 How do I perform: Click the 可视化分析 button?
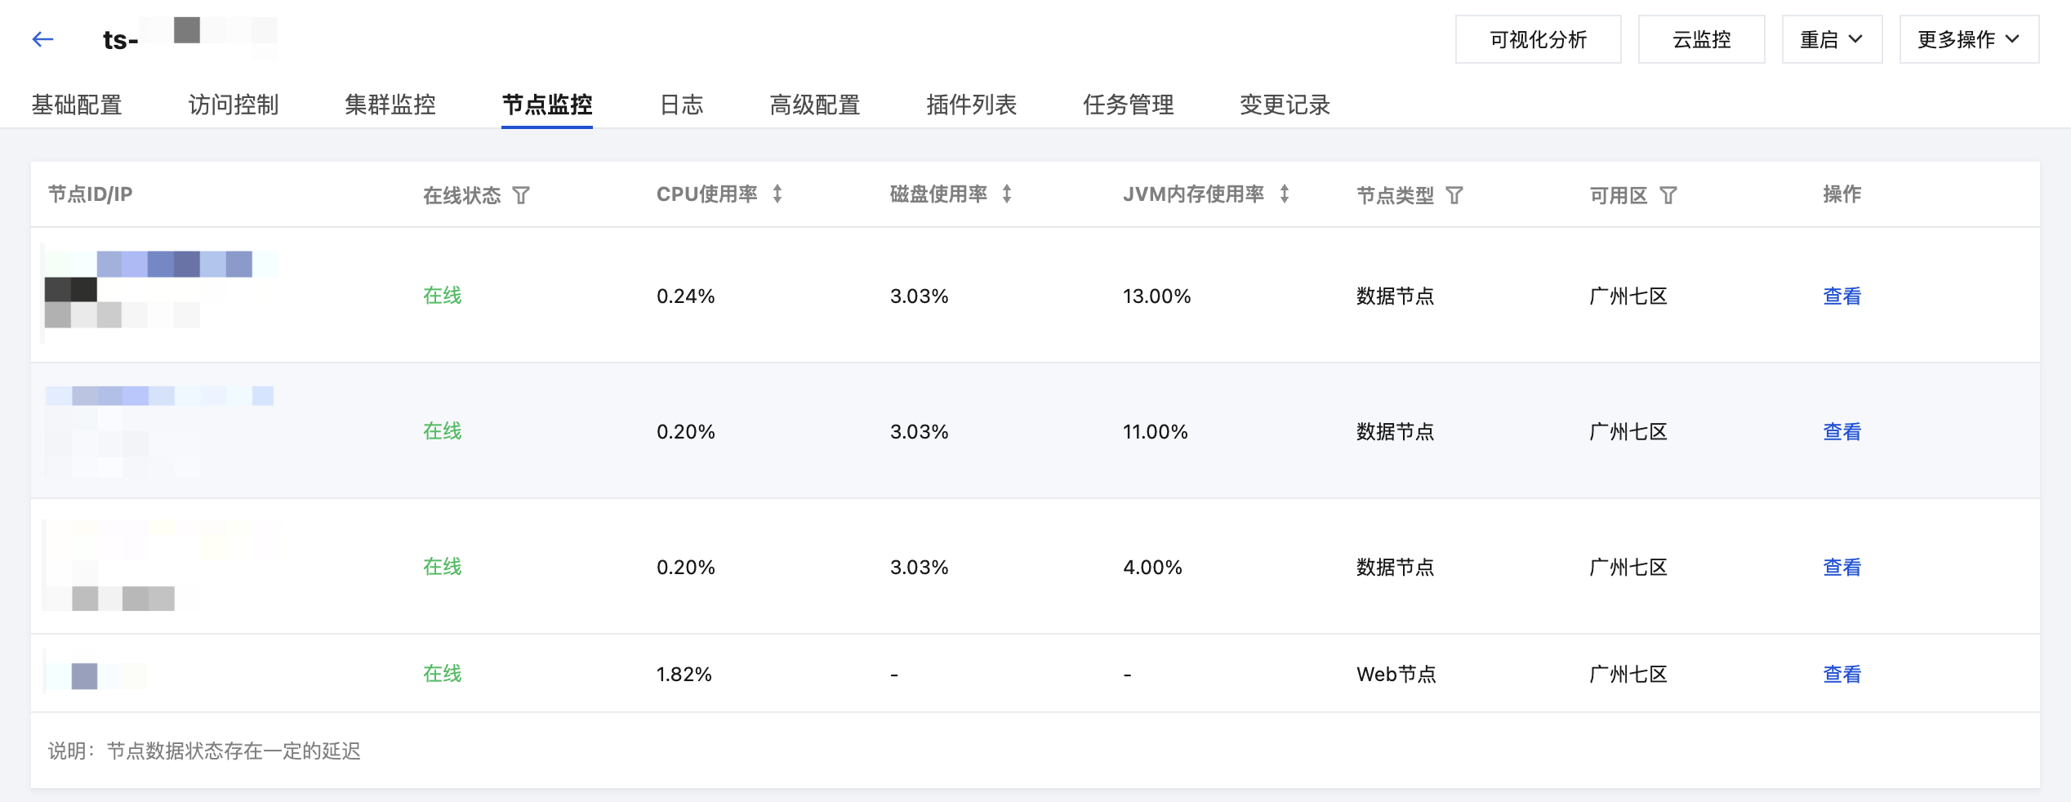(1538, 39)
